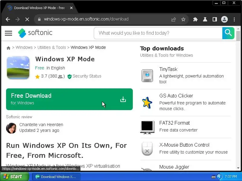The image size is (242, 181).
Task: Click the 'Free' license label
Action: pyautogui.click(x=40, y=68)
